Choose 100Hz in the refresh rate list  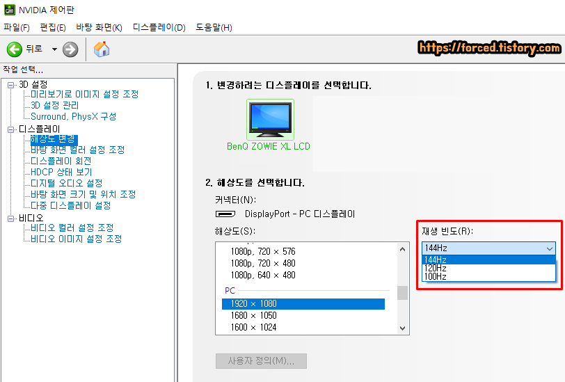pyautogui.click(x=488, y=276)
